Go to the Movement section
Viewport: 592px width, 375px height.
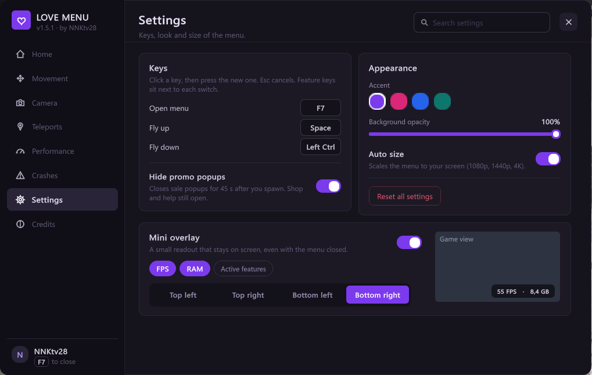pyautogui.click(x=62, y=78)
